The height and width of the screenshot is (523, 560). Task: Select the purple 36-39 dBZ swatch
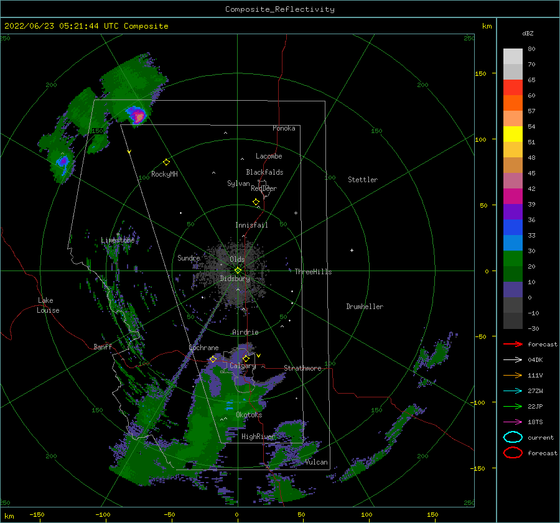pyautogui.click(x=513, y=212)
